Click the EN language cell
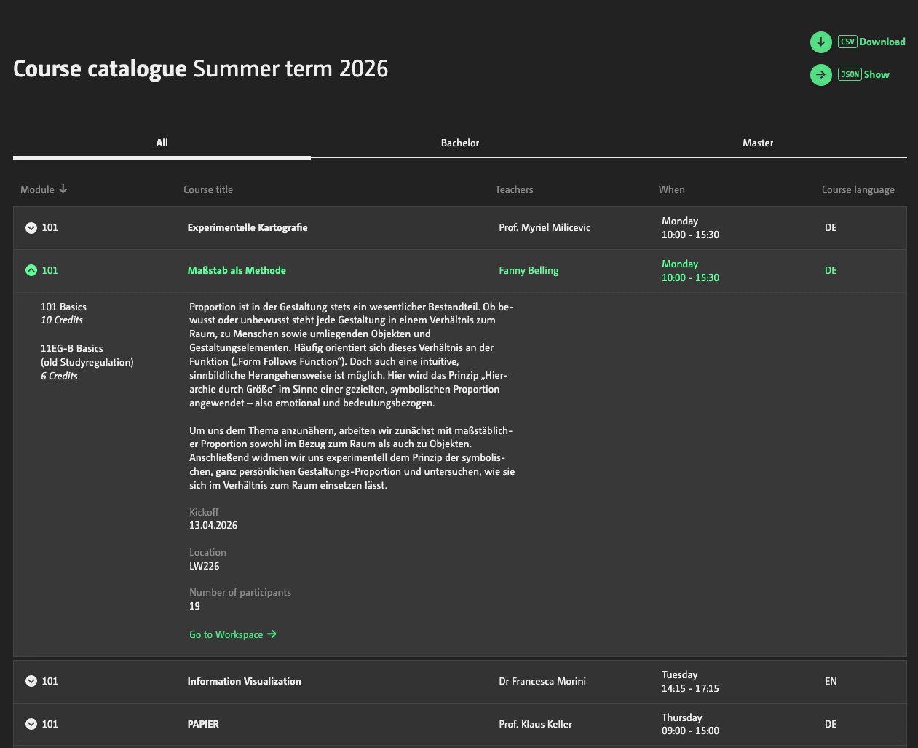Image resolution: width=918 pixels, height=748 pixels. pos(831,681)
